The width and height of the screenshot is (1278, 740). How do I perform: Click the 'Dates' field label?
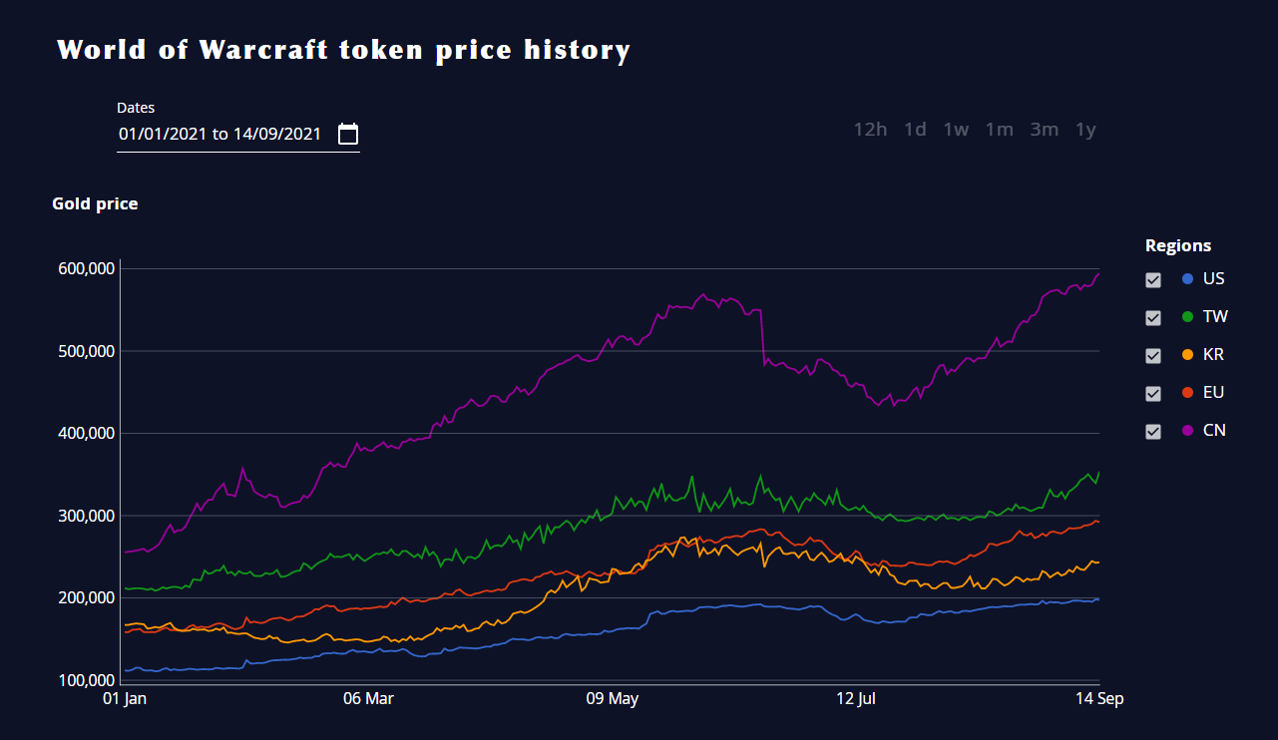point(136,108)
